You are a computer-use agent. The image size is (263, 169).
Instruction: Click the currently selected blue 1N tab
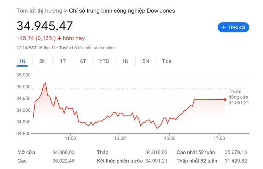click(22, 61)
